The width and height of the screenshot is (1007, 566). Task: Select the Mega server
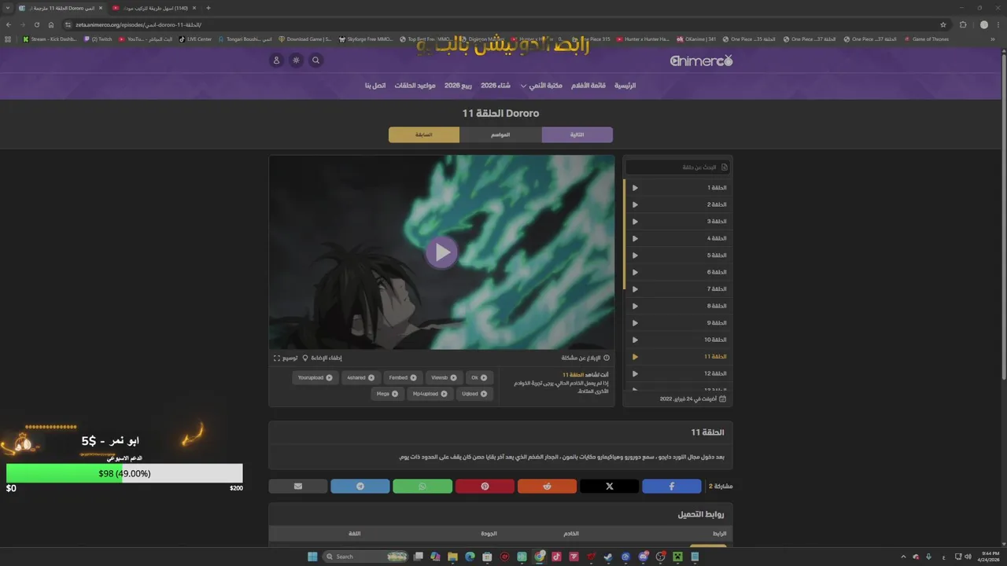387,394
